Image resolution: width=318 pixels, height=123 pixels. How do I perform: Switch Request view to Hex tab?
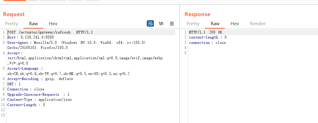point(53,24)
